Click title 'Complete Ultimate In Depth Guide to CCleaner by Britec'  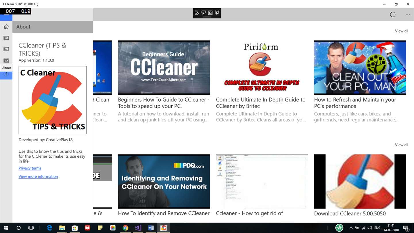tap(261, 103)
